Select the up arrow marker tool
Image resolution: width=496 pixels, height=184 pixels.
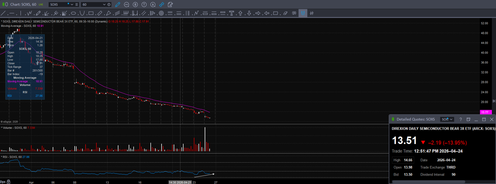[x=240, y=14]
